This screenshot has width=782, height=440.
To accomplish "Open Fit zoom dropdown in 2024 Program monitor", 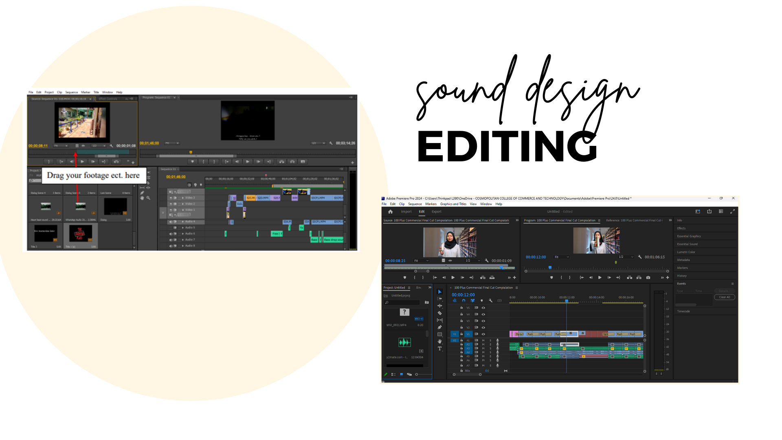I will click(x=562, y=257).
